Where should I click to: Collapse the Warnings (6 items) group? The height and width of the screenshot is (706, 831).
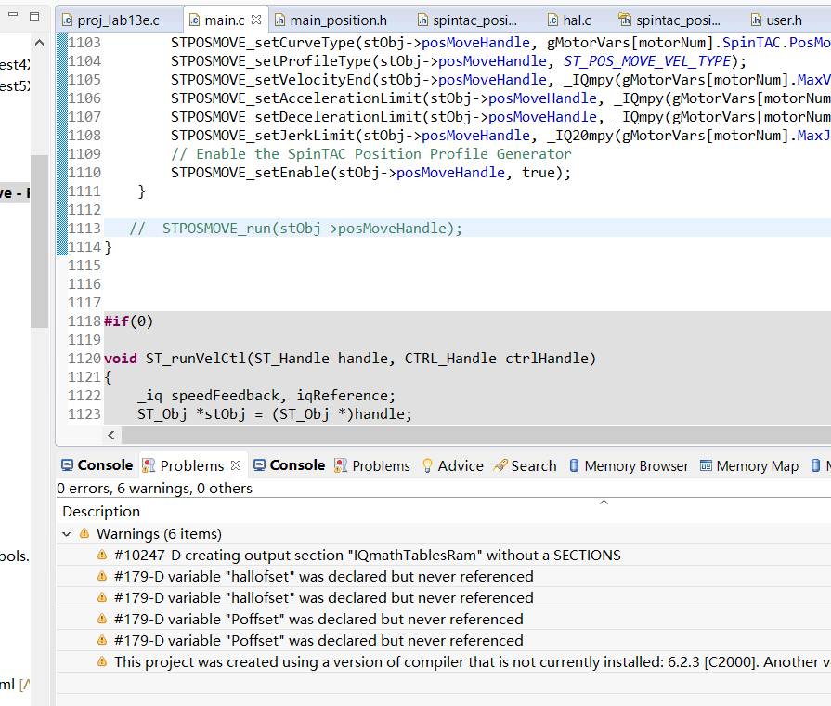66,534
